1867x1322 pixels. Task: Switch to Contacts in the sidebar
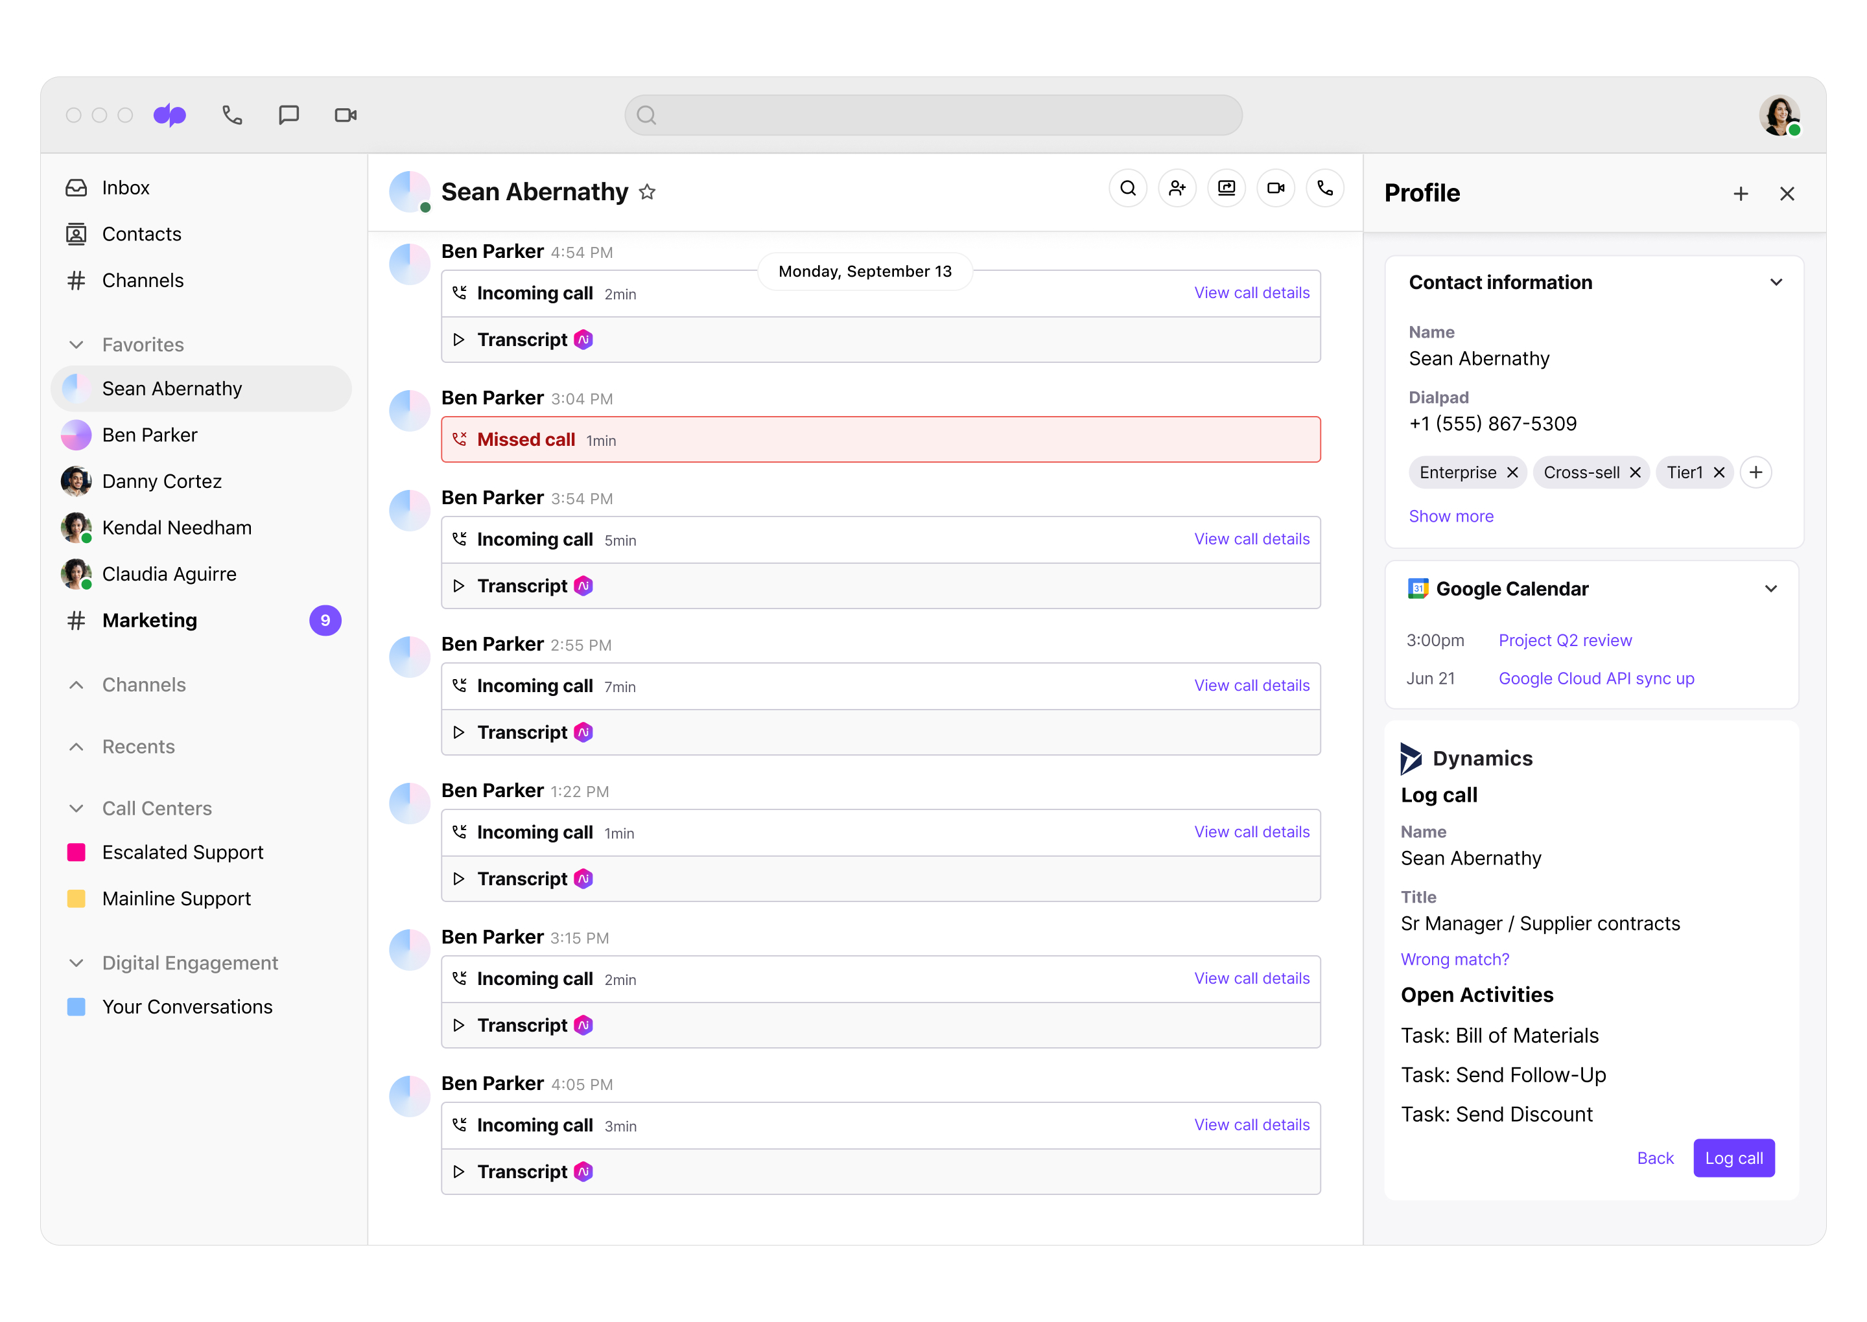tap(142, 234)
